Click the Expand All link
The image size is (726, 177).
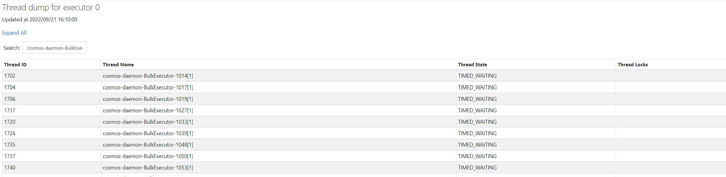pyautogui.click(x=14, y=33)
